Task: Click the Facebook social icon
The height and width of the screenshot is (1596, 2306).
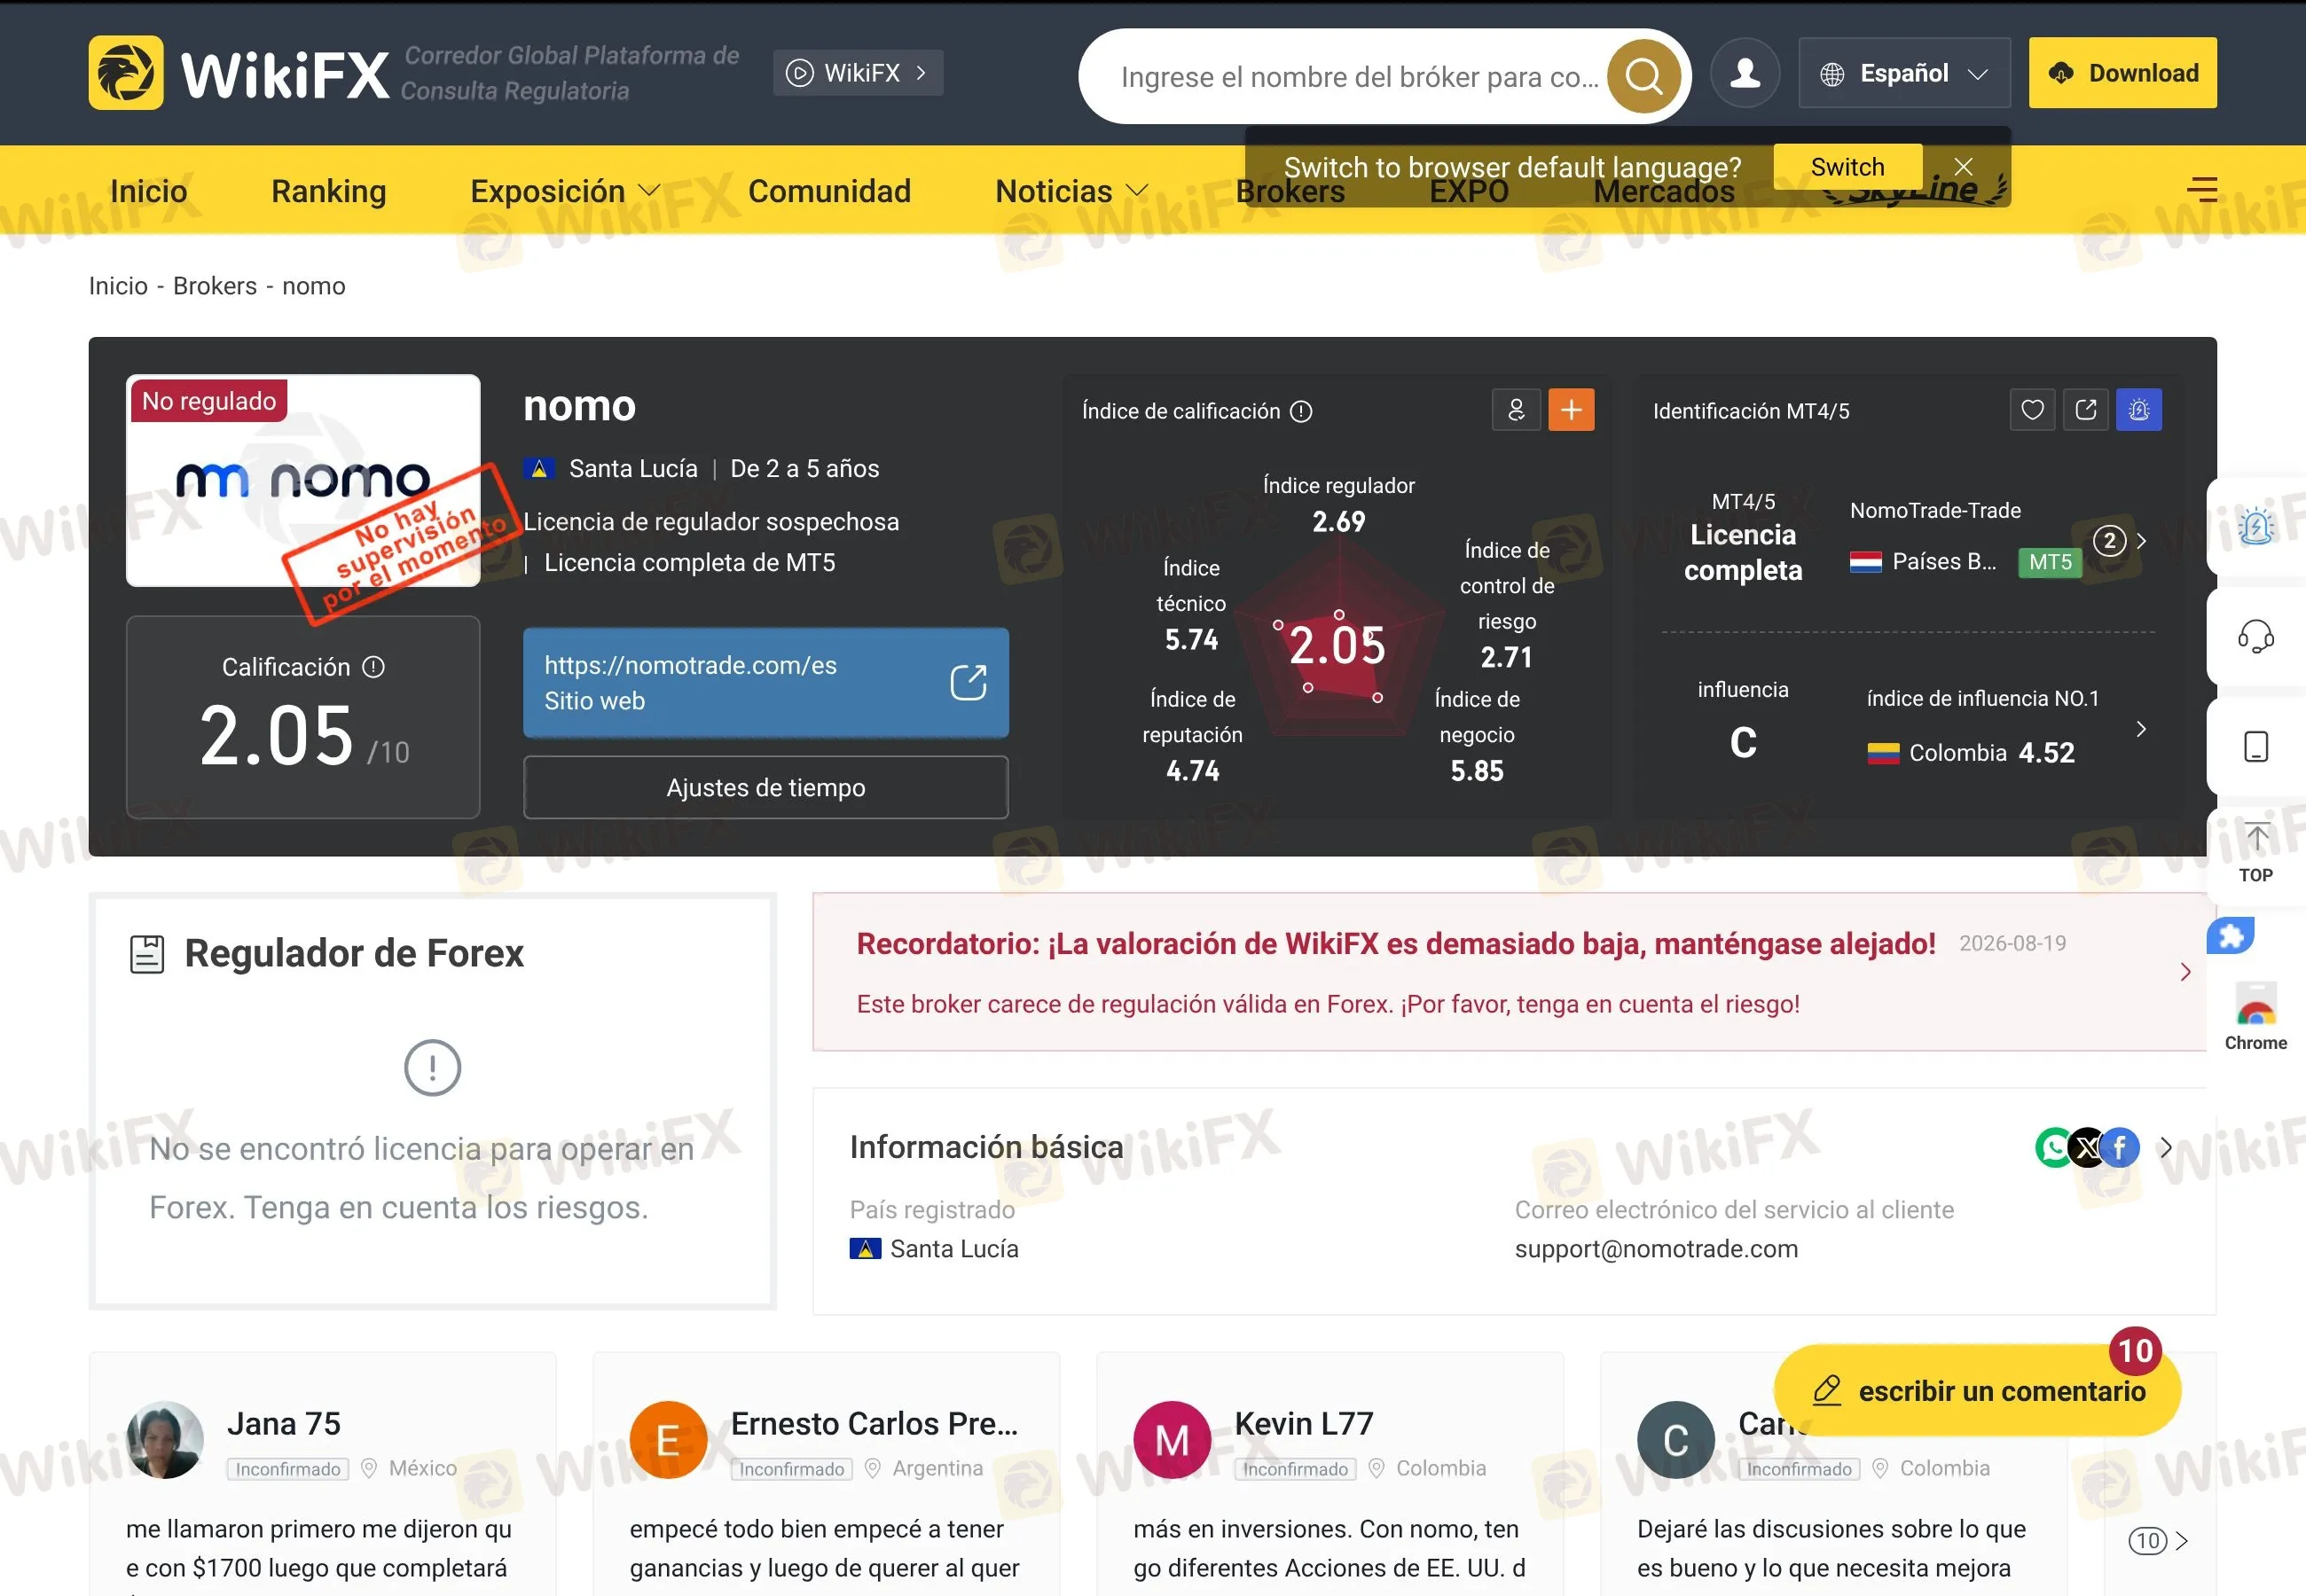Action: coord(2120,1148)
